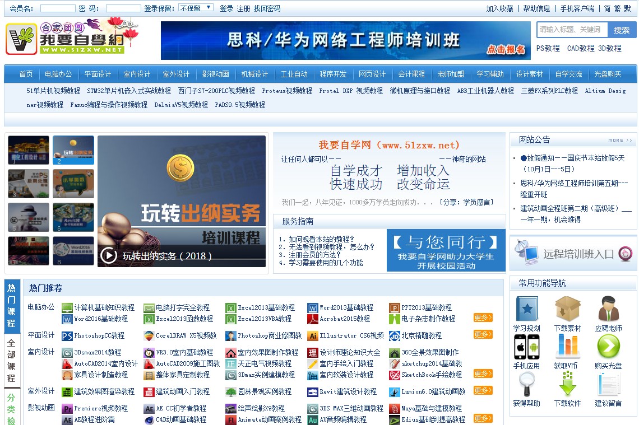This screenshot has width=639, height=425.
Task: Switch to the 室内设计 navigation tab
Action: click(138, 73)
